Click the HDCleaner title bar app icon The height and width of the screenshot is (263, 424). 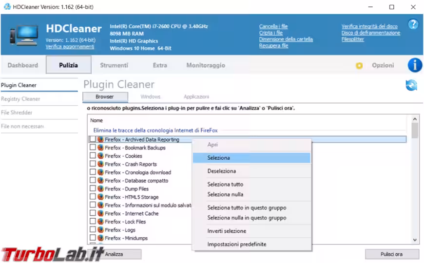(7, 6)
